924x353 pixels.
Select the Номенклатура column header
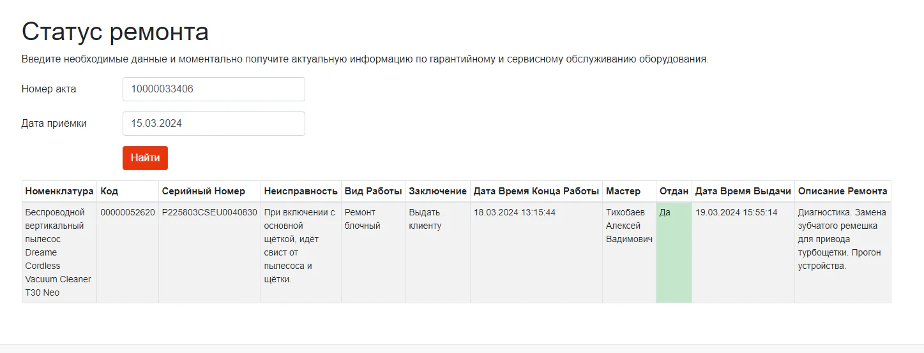pyautogui.click(x=59, y=191)
